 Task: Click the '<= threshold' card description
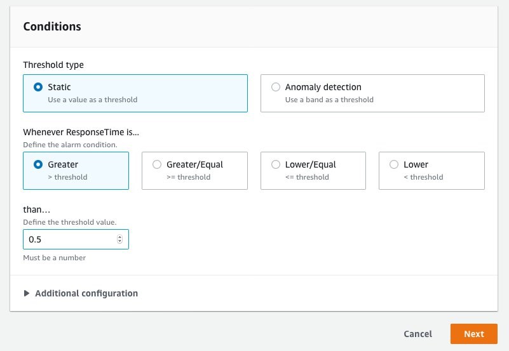pyautogui.click(x=307, y=177)
